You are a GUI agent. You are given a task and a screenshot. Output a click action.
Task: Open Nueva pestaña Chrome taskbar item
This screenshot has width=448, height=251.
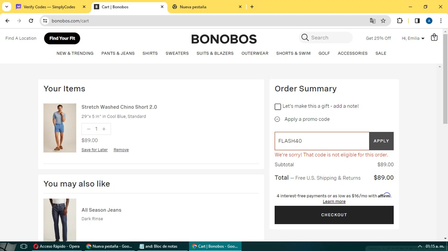(109, 246)
